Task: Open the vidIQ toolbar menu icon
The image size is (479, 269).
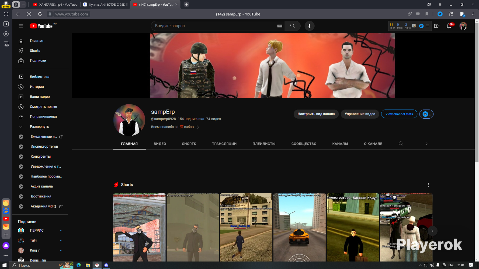Action: coord(428,26)
